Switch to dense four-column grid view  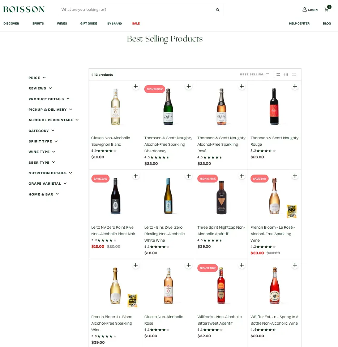click(294, 75)
